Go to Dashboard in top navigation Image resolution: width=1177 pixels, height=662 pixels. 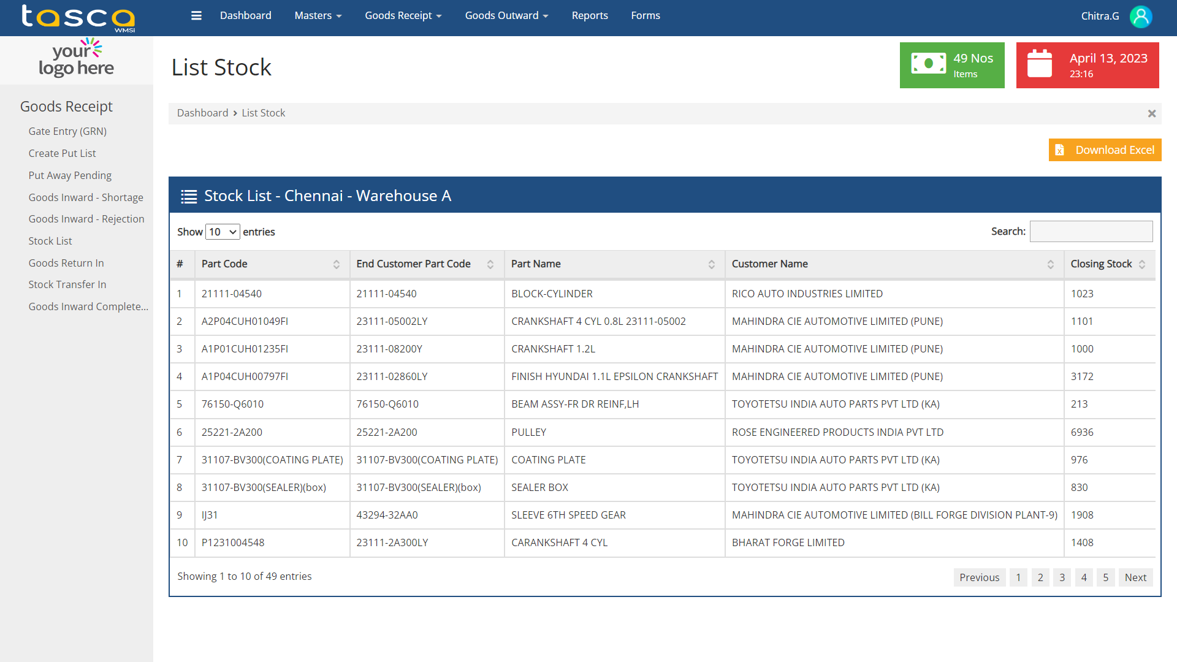point(246,16)
